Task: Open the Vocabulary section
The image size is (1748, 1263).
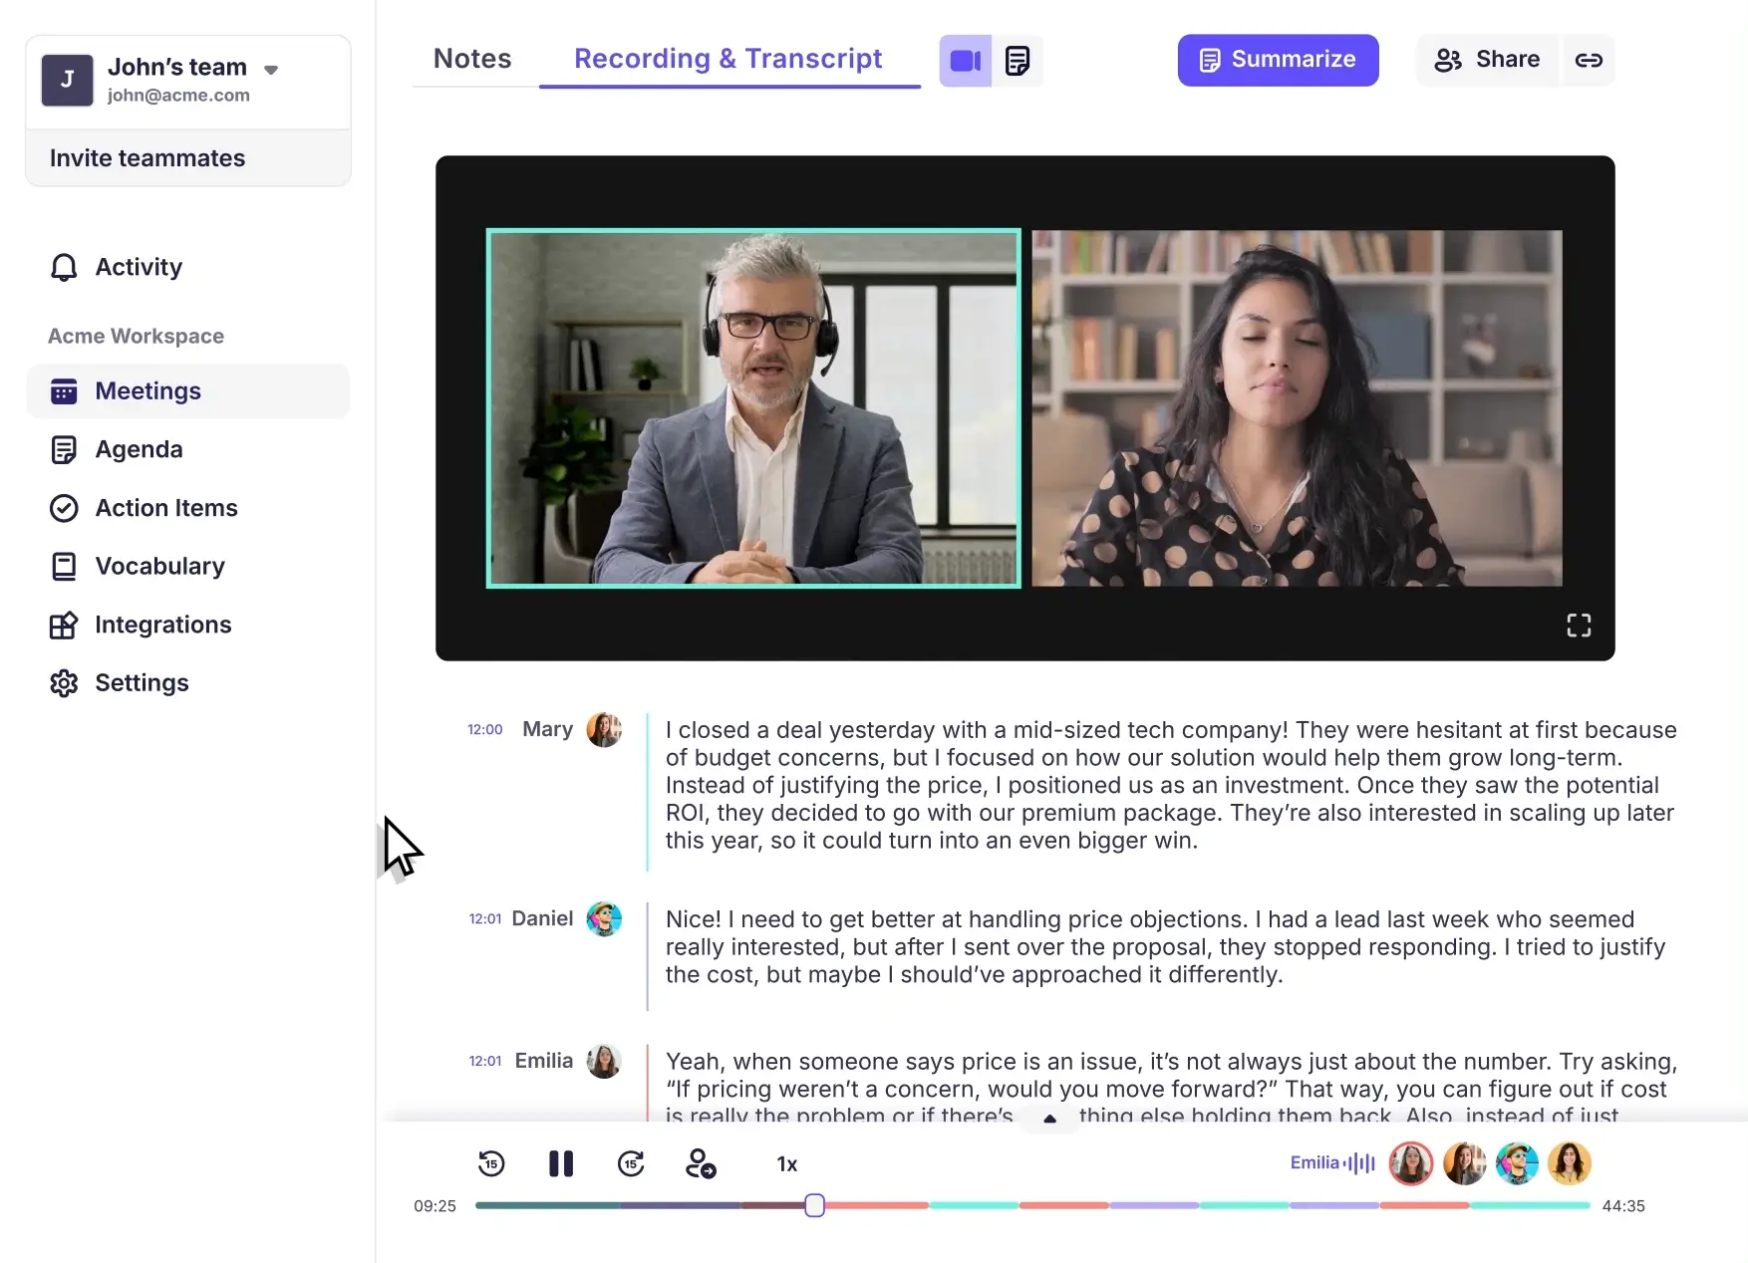Action: tap(159, 566)
